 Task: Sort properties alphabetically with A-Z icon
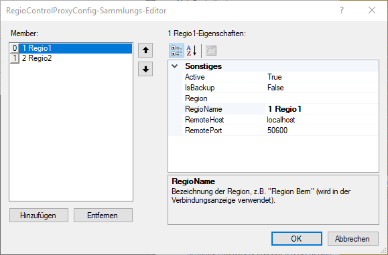click(192, 51)
